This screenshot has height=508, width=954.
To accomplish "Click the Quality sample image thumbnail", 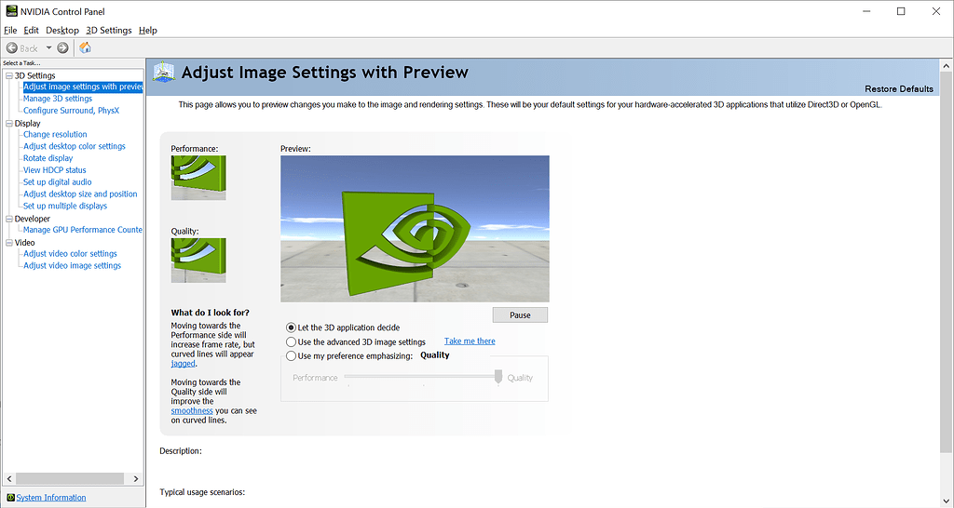I will 198,260.
